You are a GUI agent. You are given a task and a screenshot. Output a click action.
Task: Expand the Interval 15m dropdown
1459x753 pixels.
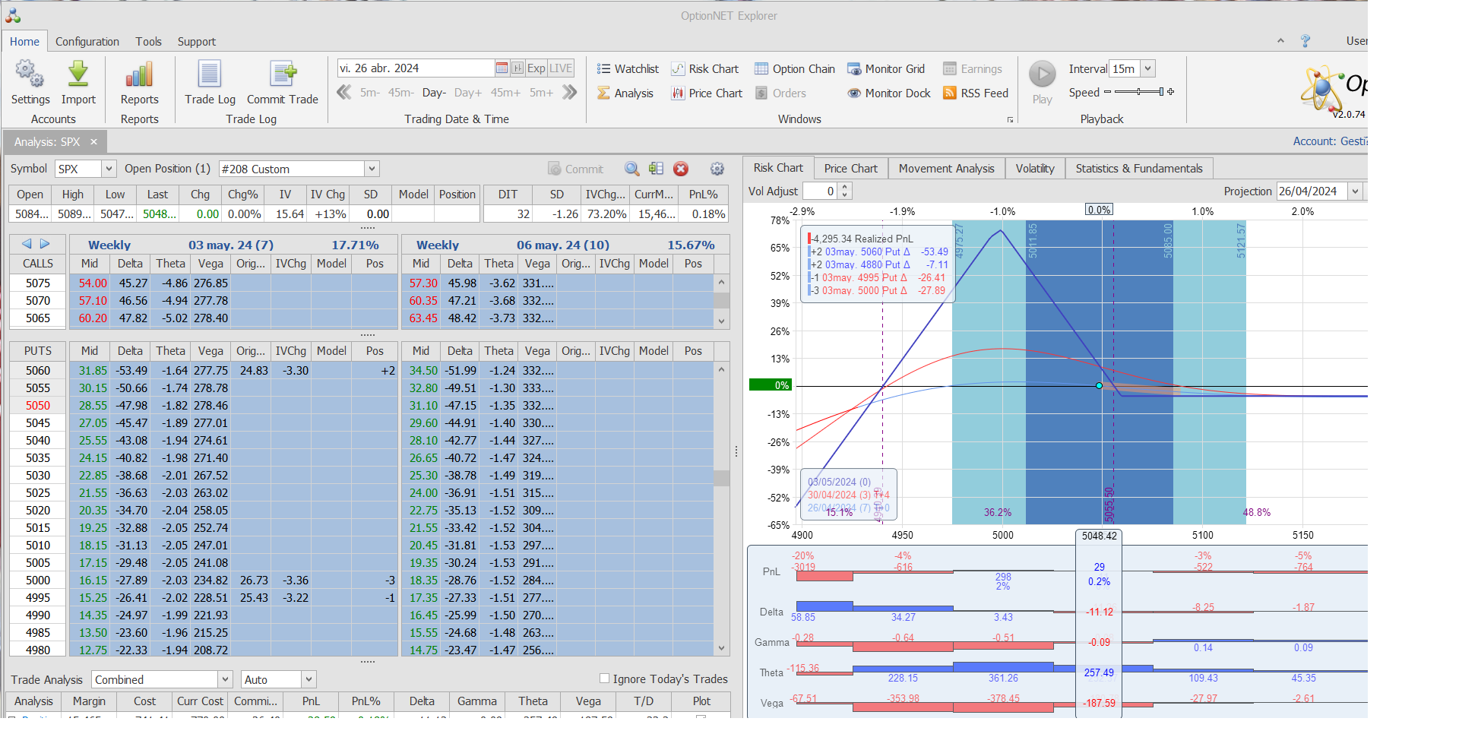[1147, 68]
